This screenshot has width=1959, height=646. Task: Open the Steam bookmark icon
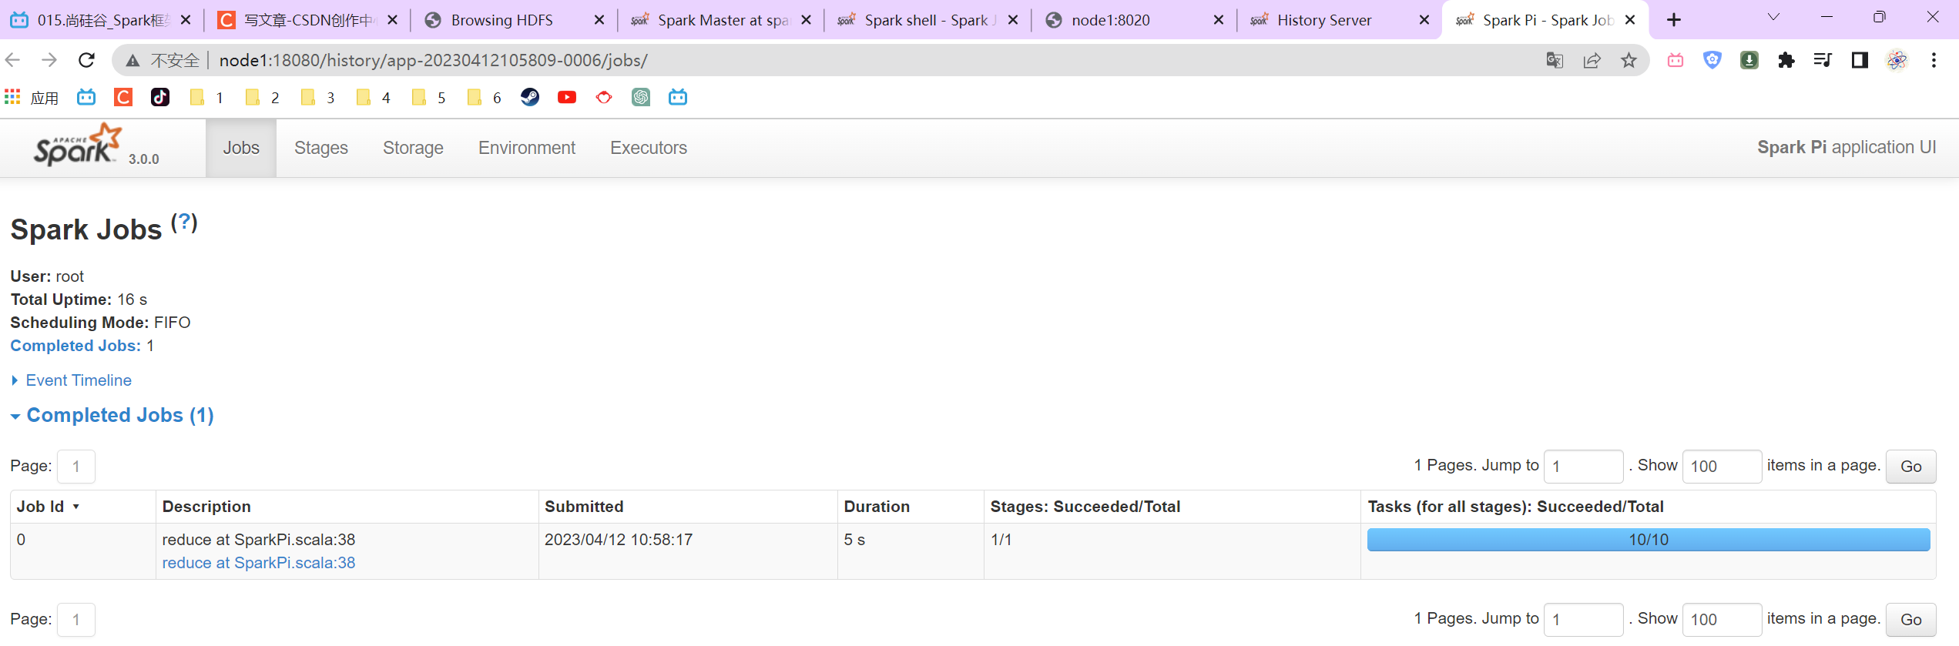coord(530,97)
